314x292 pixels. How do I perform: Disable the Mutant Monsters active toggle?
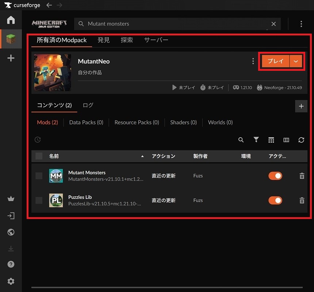tap(275, 176)
